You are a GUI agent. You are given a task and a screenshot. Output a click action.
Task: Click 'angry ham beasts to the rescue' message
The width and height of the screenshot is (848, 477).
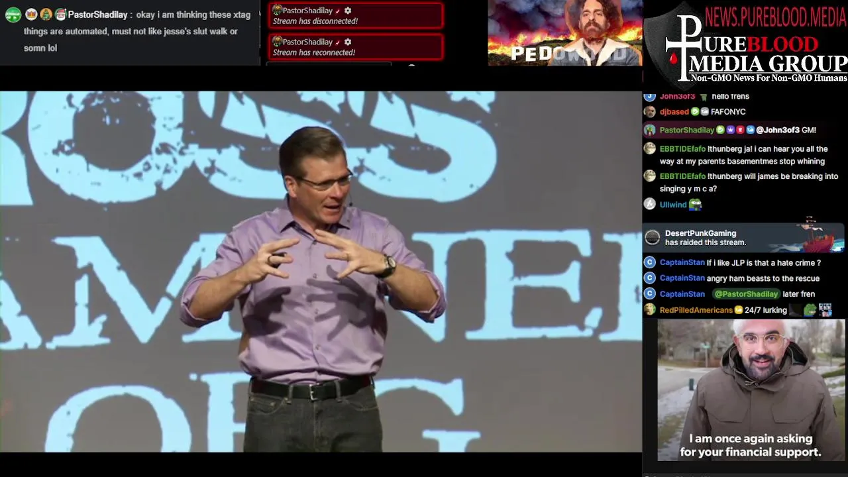click(763, 278)
